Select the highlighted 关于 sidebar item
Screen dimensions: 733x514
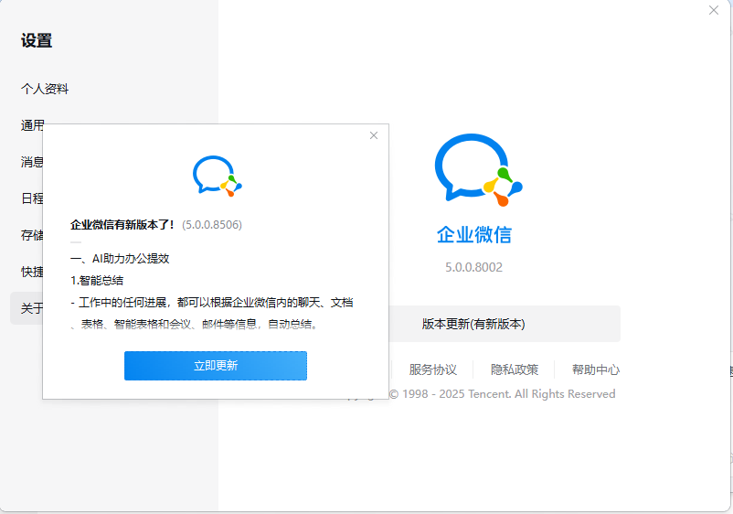(27, 308)
